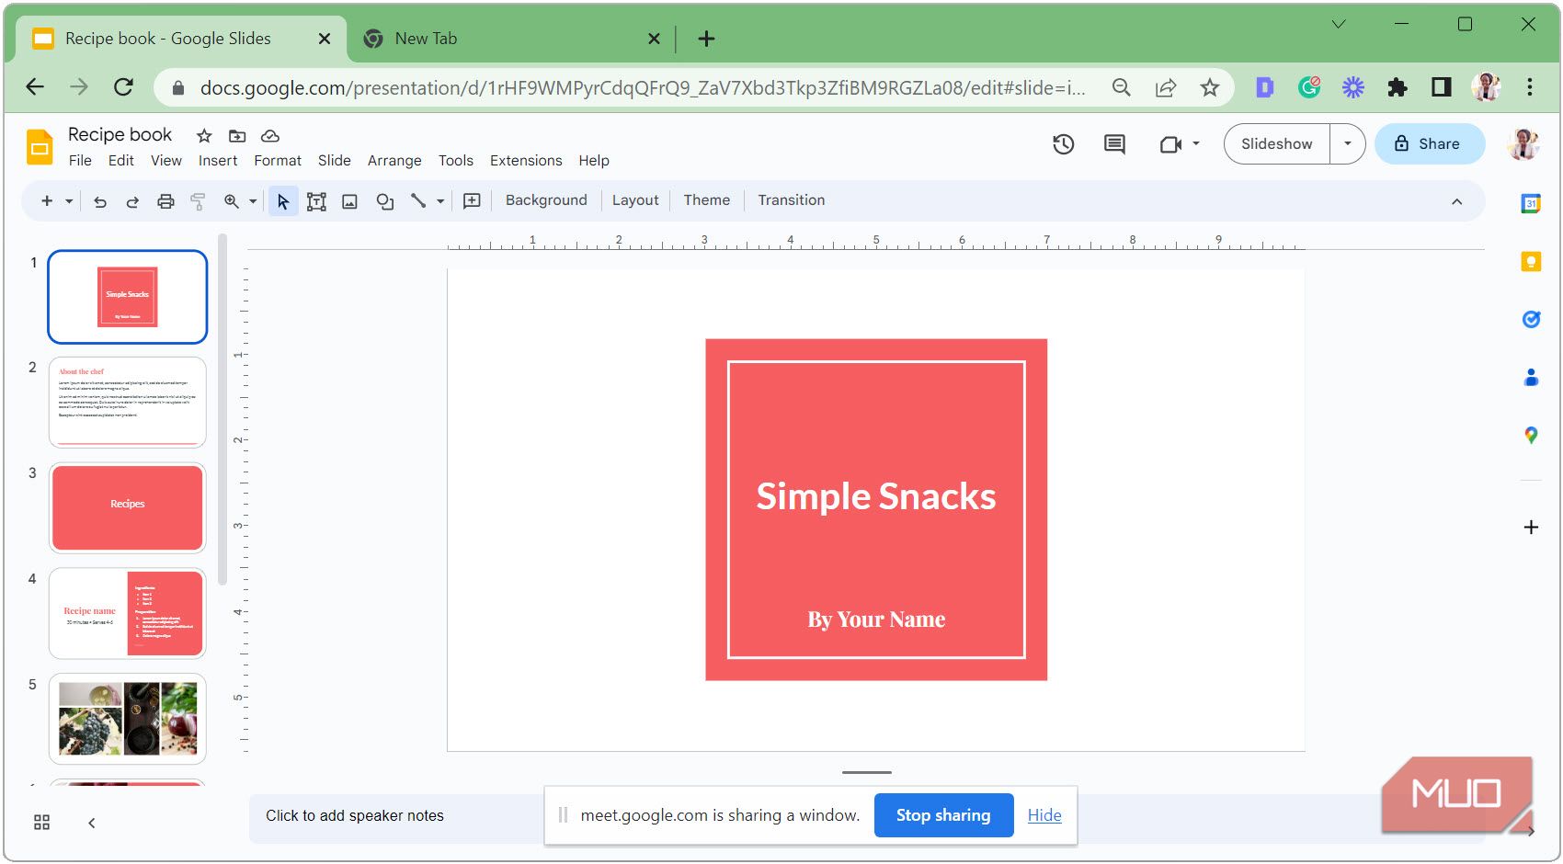Click the Share button
This screenshot has height=864, width=1563.
(x=1430, y=144)
